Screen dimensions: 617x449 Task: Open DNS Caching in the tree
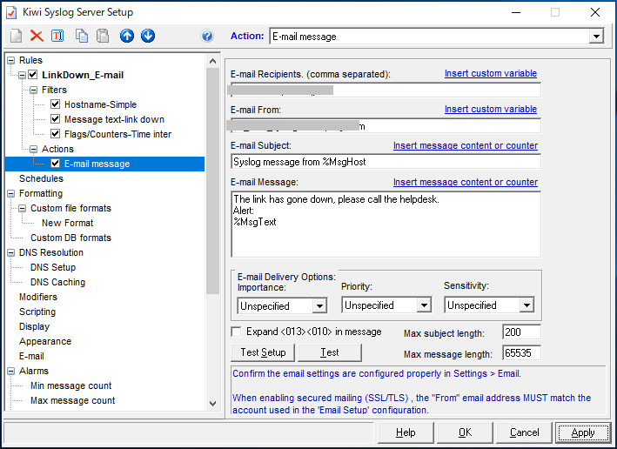click(57, 282)
